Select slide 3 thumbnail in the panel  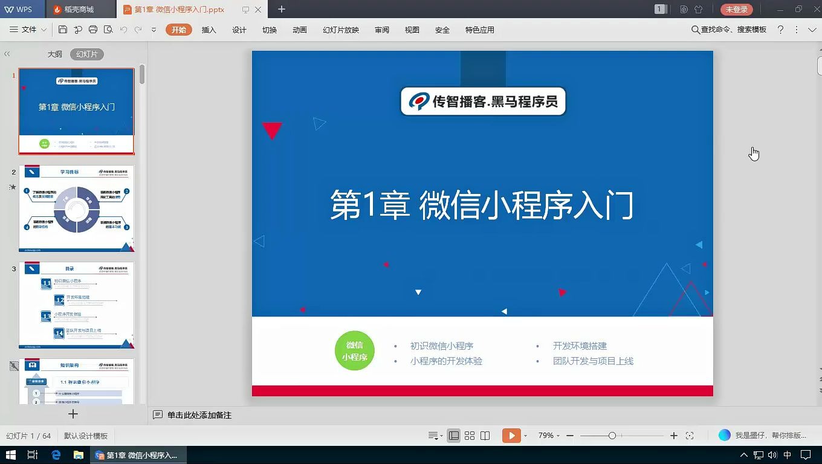point(76,306)
